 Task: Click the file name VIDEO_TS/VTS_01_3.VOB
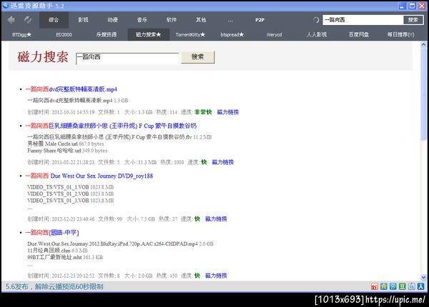pyautogui.click(x=58, y=201)
